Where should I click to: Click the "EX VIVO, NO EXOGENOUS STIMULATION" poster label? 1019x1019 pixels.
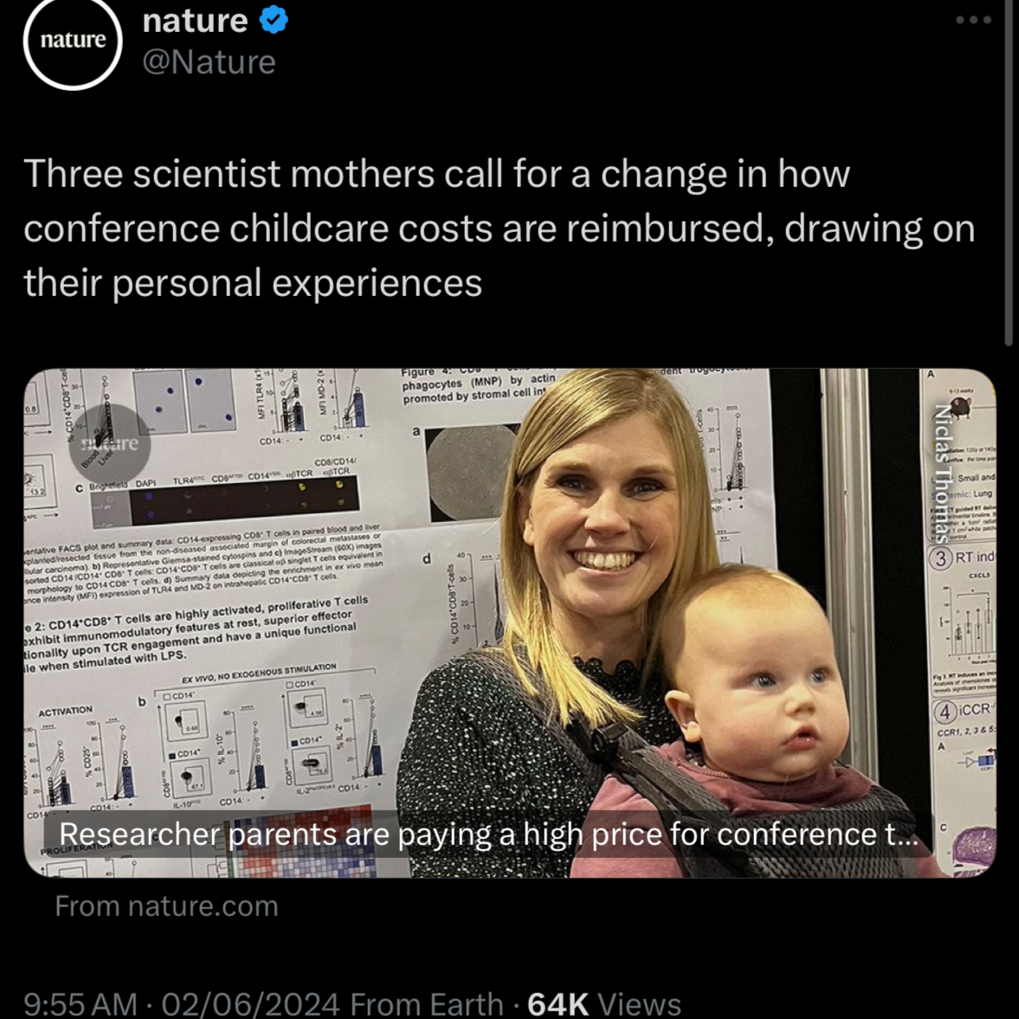pyautogui.click(x=259, y=673)
